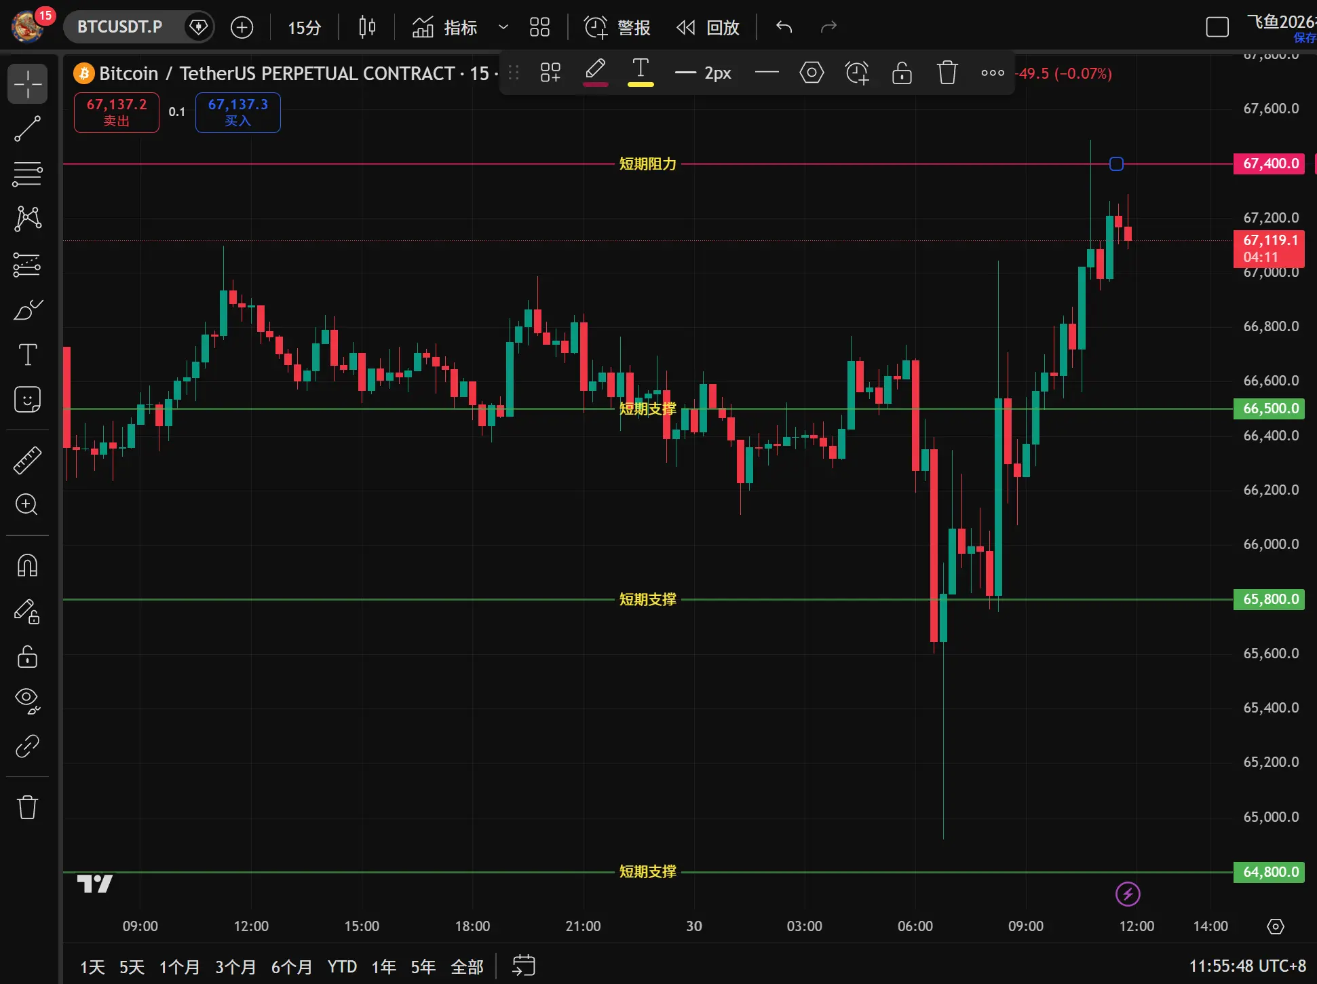Open the candlestick chart style selector
1317x984 pixels.
tap(367, 27)
